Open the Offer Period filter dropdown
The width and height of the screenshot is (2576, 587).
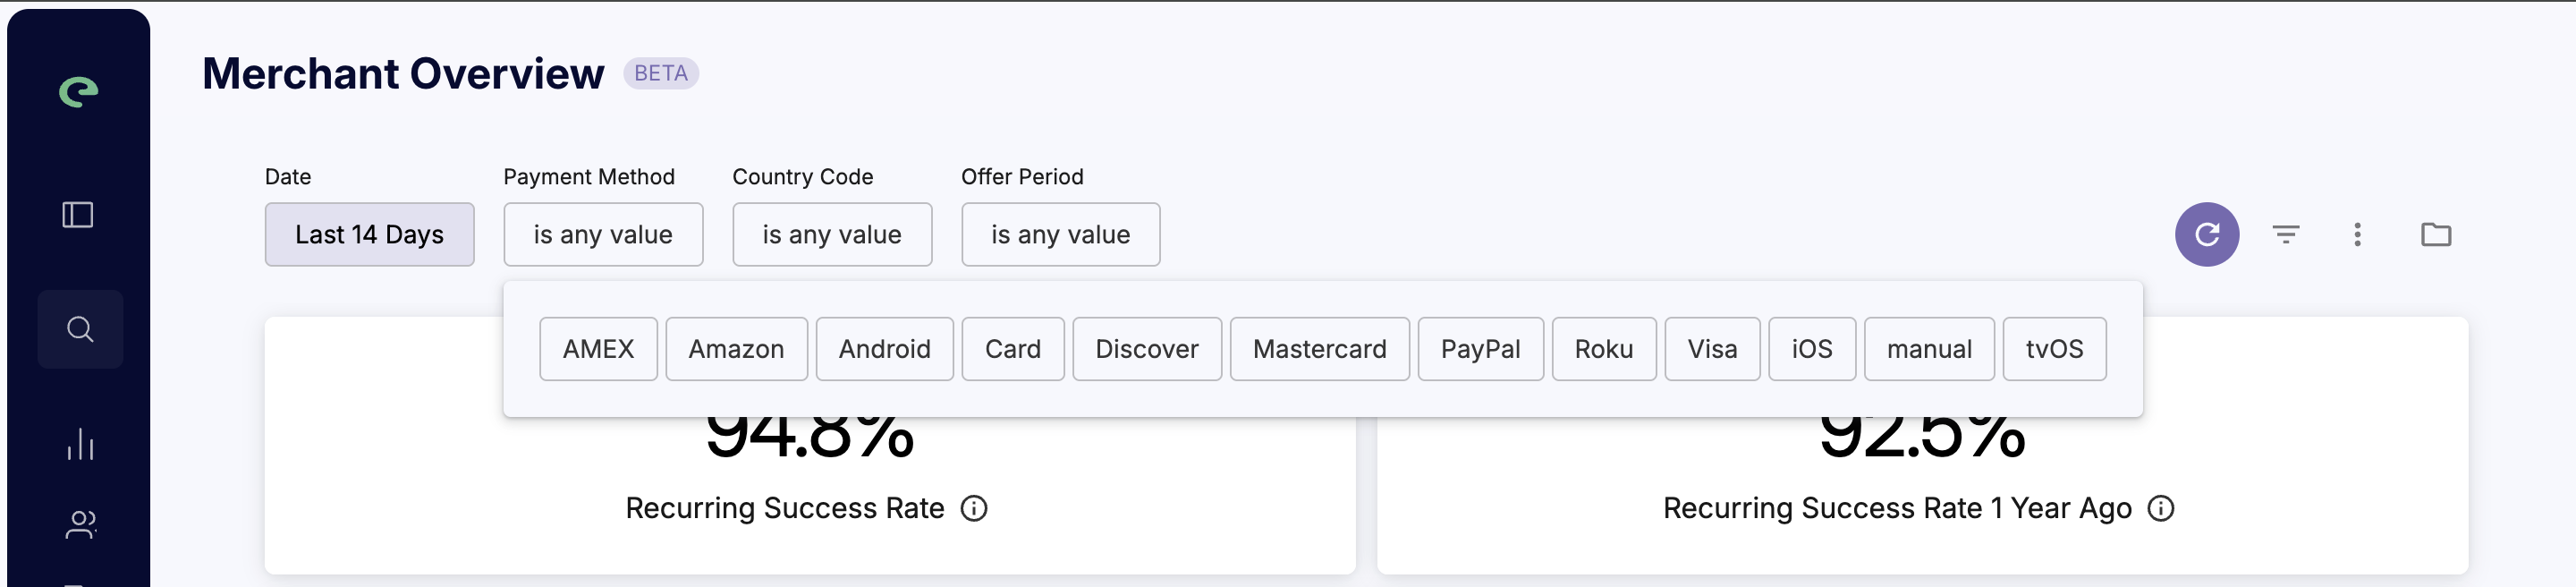[1060, 235]
